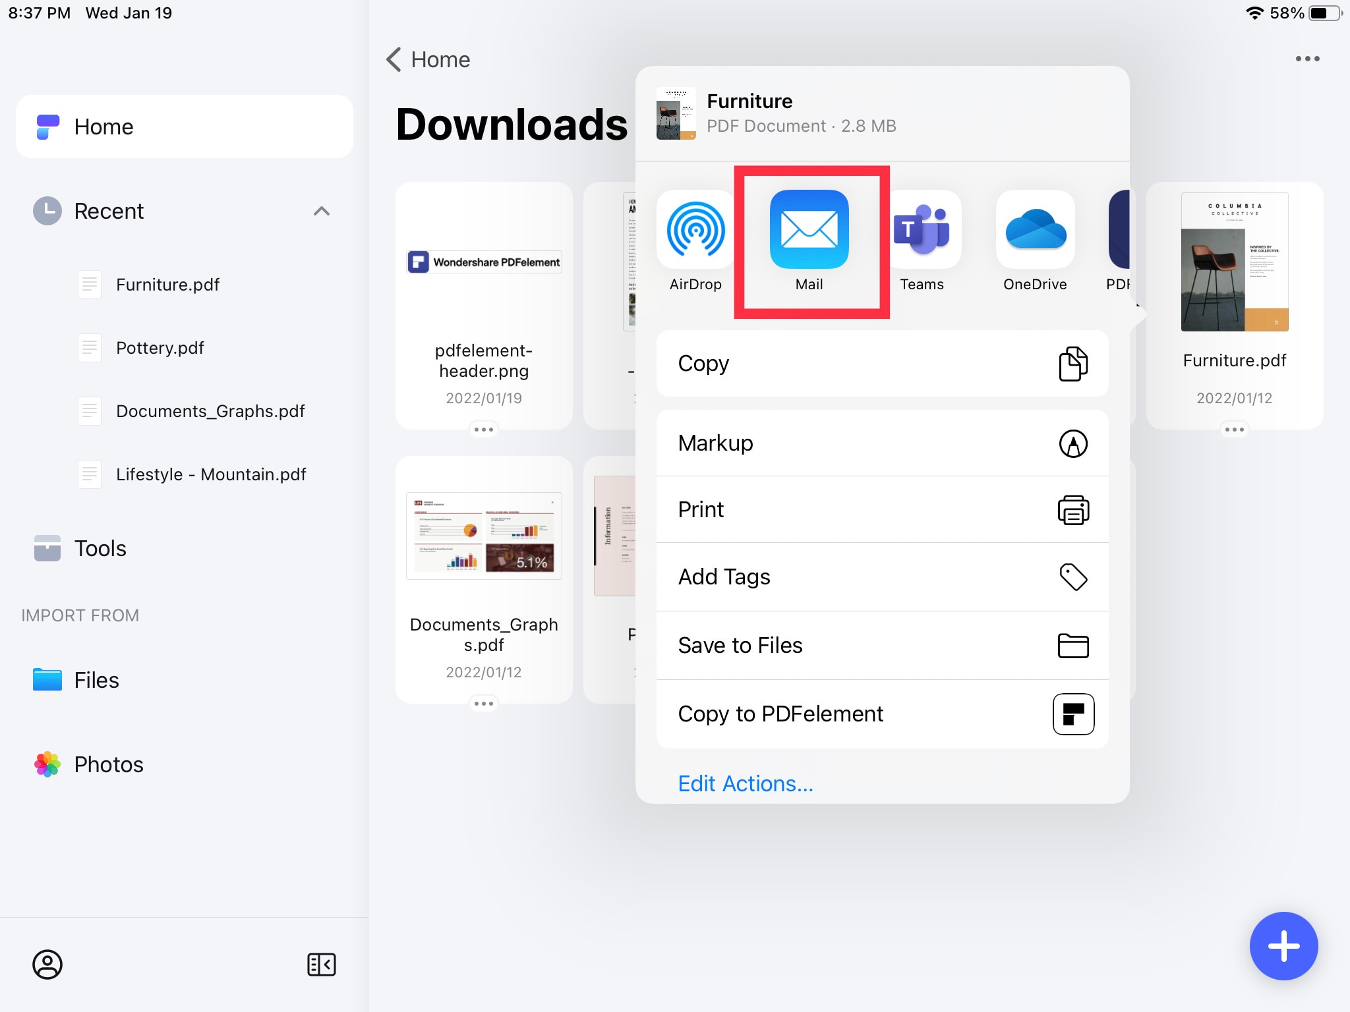The image size is (1350, 1012).
Task: Click Copy to PDFelement icon
Action: click(1072, 714)
